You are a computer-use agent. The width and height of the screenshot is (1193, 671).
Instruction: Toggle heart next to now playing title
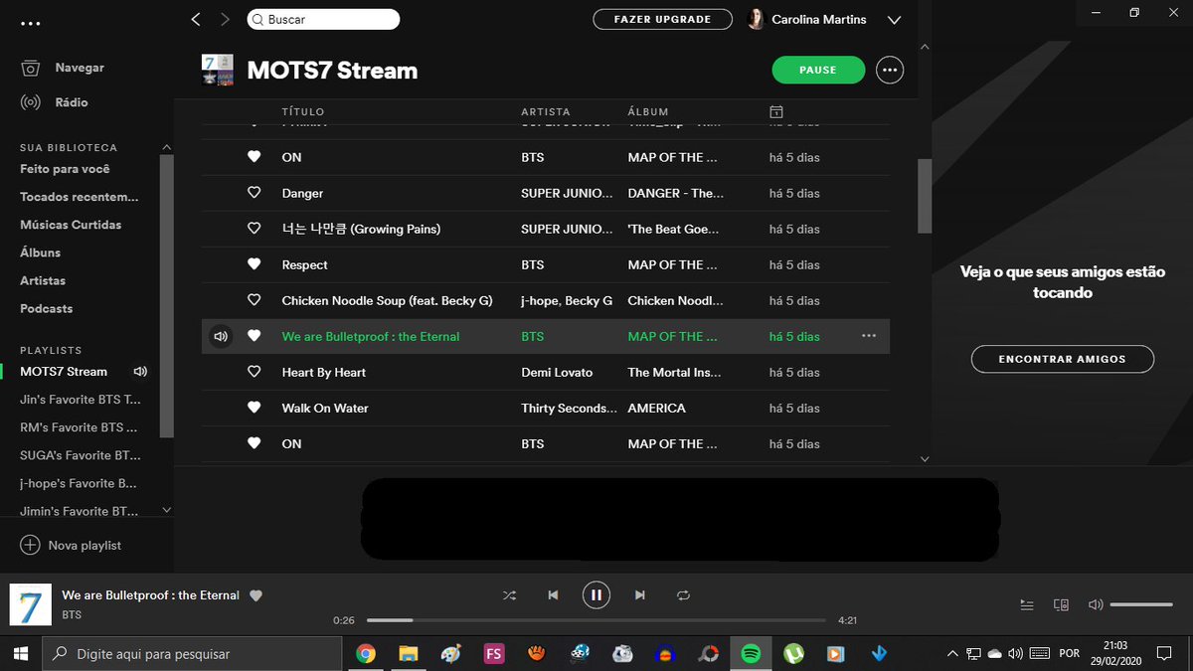(256, 595)
